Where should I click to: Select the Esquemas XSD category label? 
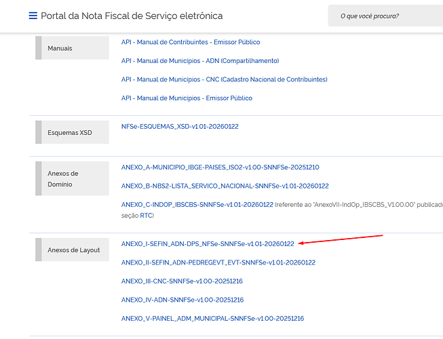pos(69,133)
